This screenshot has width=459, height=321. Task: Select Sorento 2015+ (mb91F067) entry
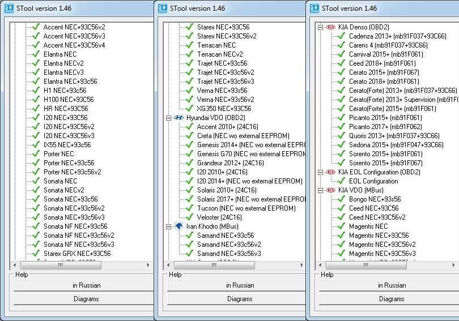(385, 163)
